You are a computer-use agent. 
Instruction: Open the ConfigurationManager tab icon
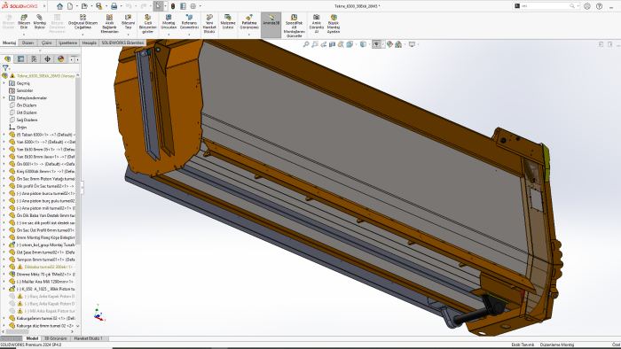pos(34,58)
